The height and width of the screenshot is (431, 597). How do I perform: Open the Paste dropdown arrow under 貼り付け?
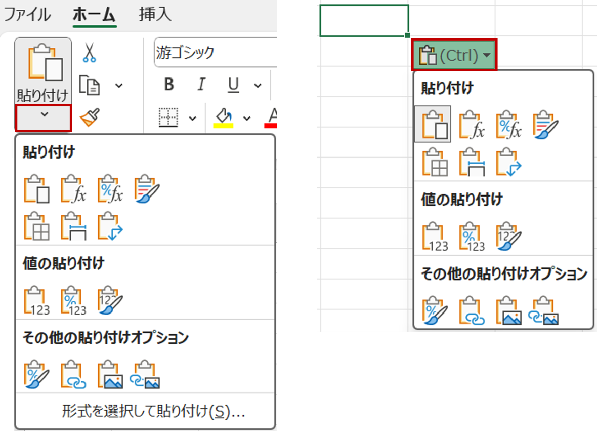[44, 118]
